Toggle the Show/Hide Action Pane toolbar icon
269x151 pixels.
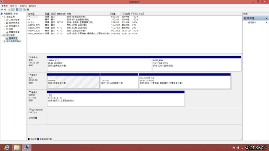(x=20, y=10)
